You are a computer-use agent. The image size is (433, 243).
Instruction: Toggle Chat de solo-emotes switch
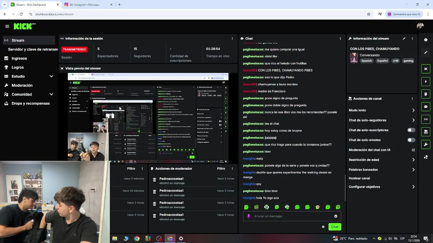point(411,140)
